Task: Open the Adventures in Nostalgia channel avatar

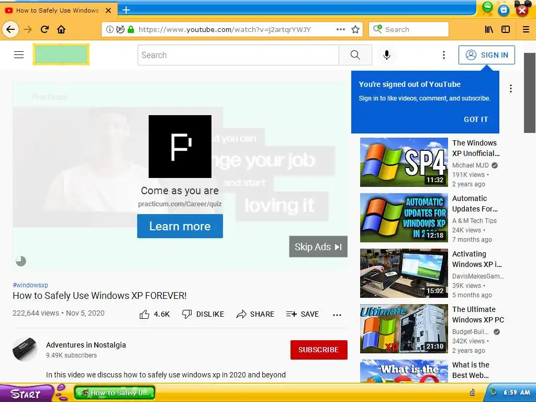Action: pos(25,349)
